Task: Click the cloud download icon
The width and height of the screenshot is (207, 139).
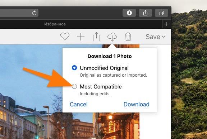Action: tap(112, 37)
